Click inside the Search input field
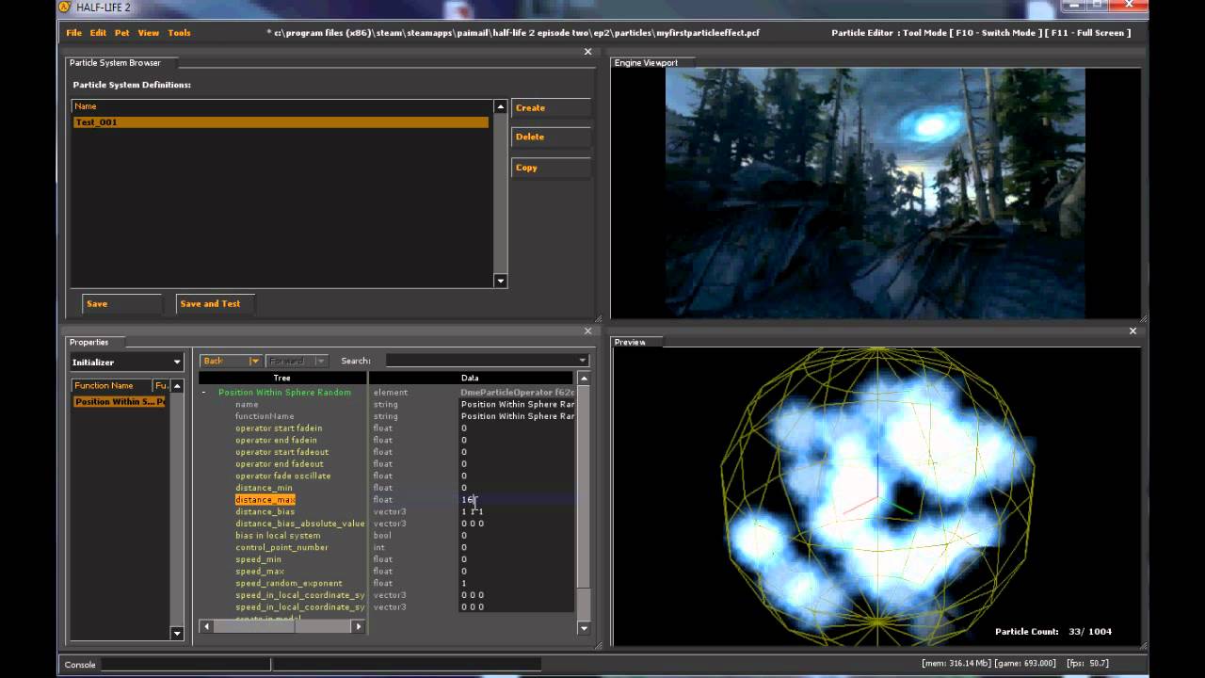 (481, 361)
